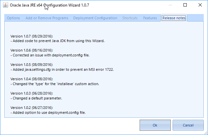Click the note mentioning MSI error 1722
This screenshot has height=135, width=208.
[62, 69]
